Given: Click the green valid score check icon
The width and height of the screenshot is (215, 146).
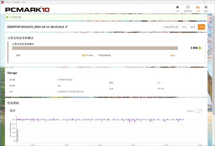Looking at the screenshot, I should coord(7,17).
